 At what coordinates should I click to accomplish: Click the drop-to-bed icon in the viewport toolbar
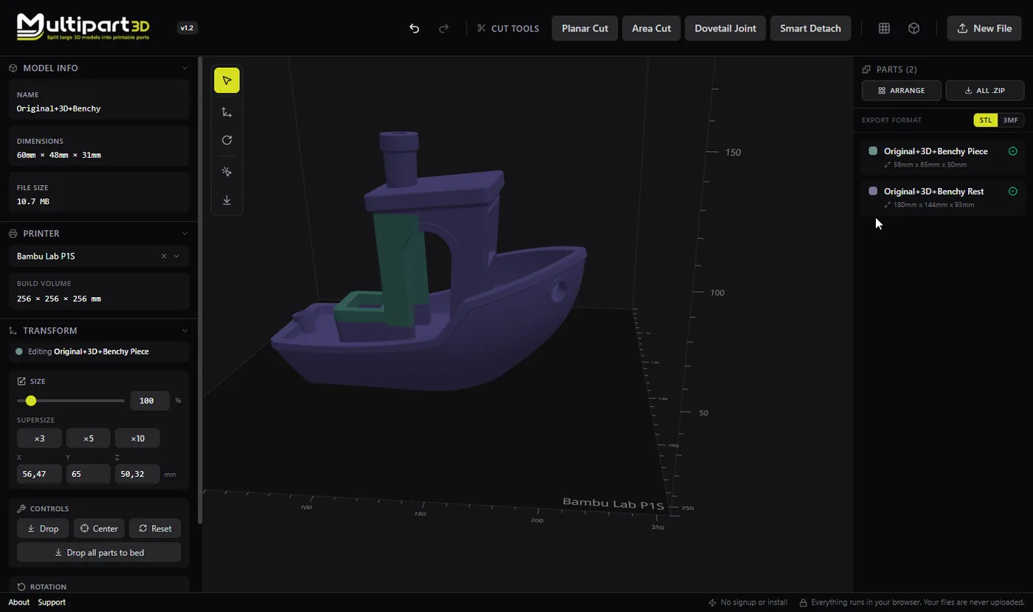(x=227, y=200)
